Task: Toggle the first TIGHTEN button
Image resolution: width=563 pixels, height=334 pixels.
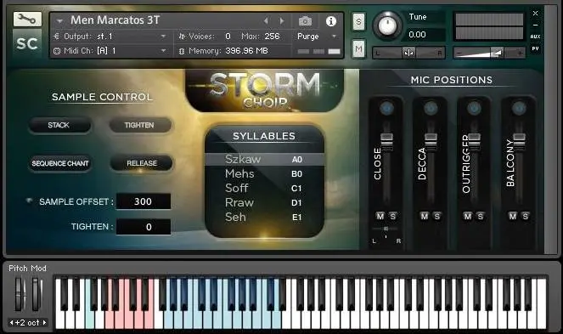Action: [x=140, y=125]
